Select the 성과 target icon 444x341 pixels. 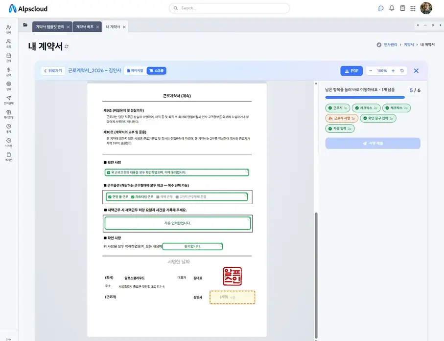[9, 85]
